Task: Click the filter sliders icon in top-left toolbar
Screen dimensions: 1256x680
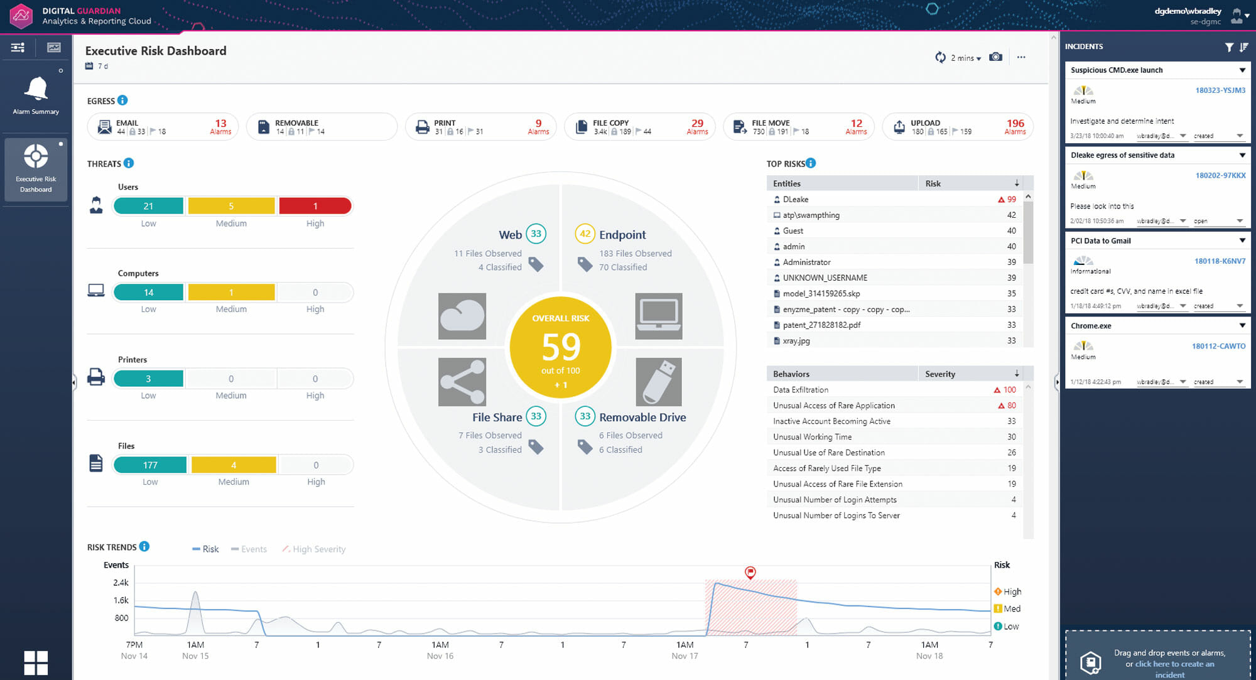Action: coord(17,47)
